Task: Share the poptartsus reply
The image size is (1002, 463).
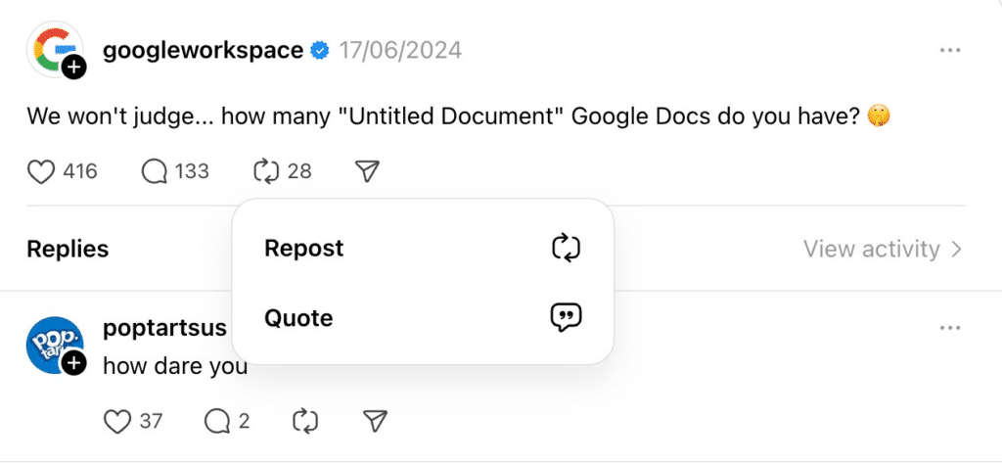Action: coord(375,422)
